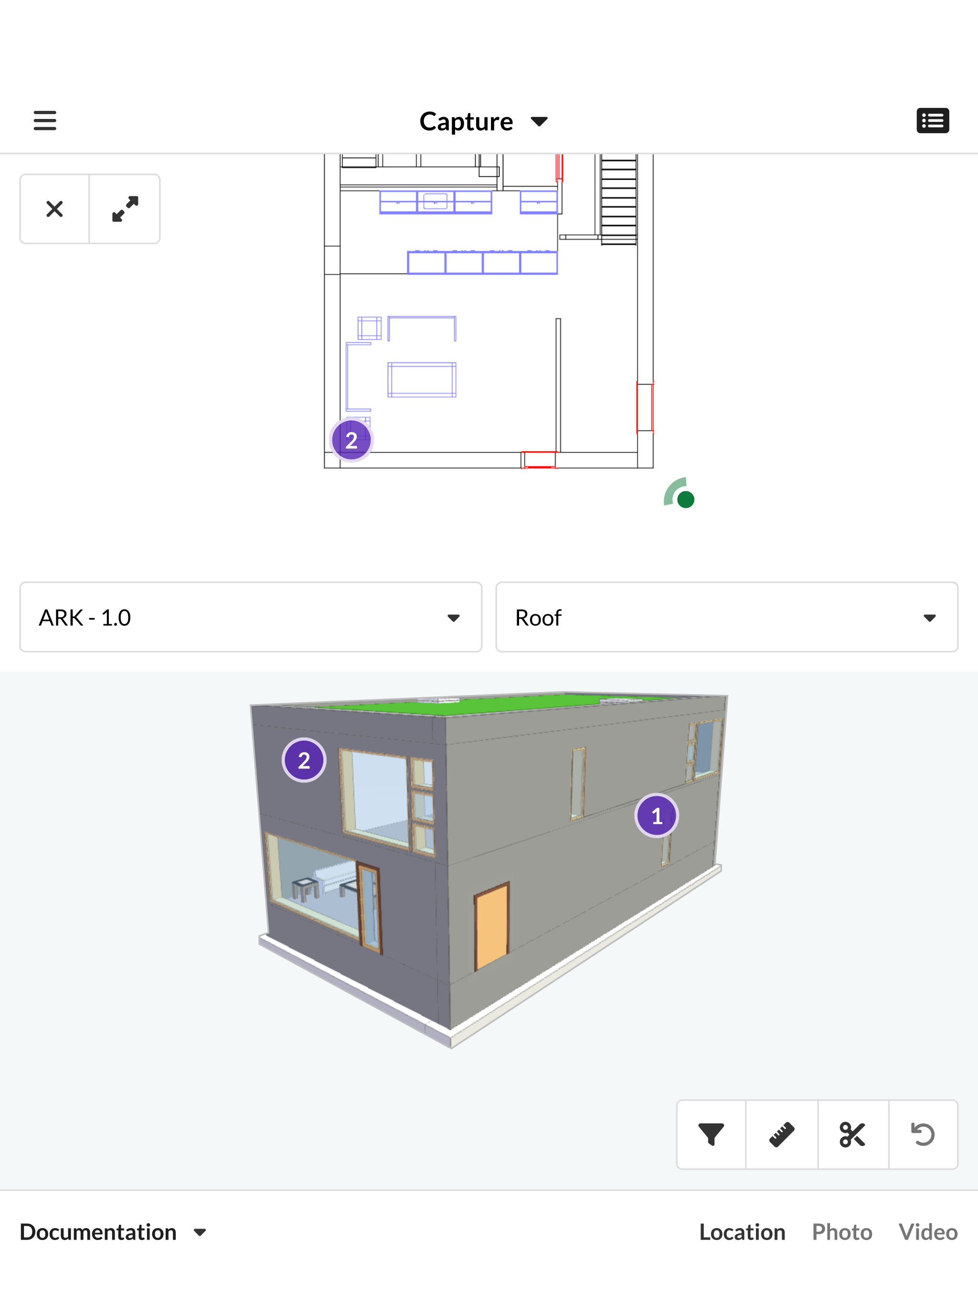Switch to the Location tab

742,1232
